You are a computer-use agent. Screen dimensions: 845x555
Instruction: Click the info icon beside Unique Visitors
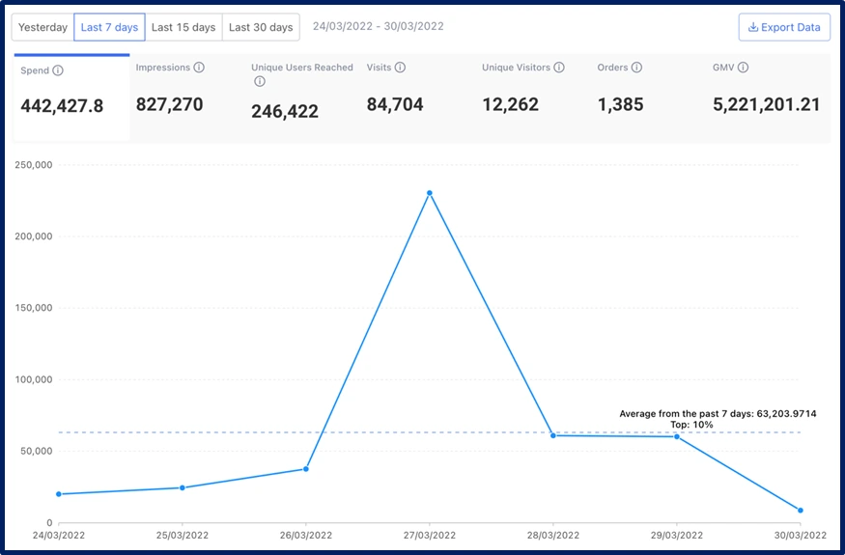coord(559,68)
